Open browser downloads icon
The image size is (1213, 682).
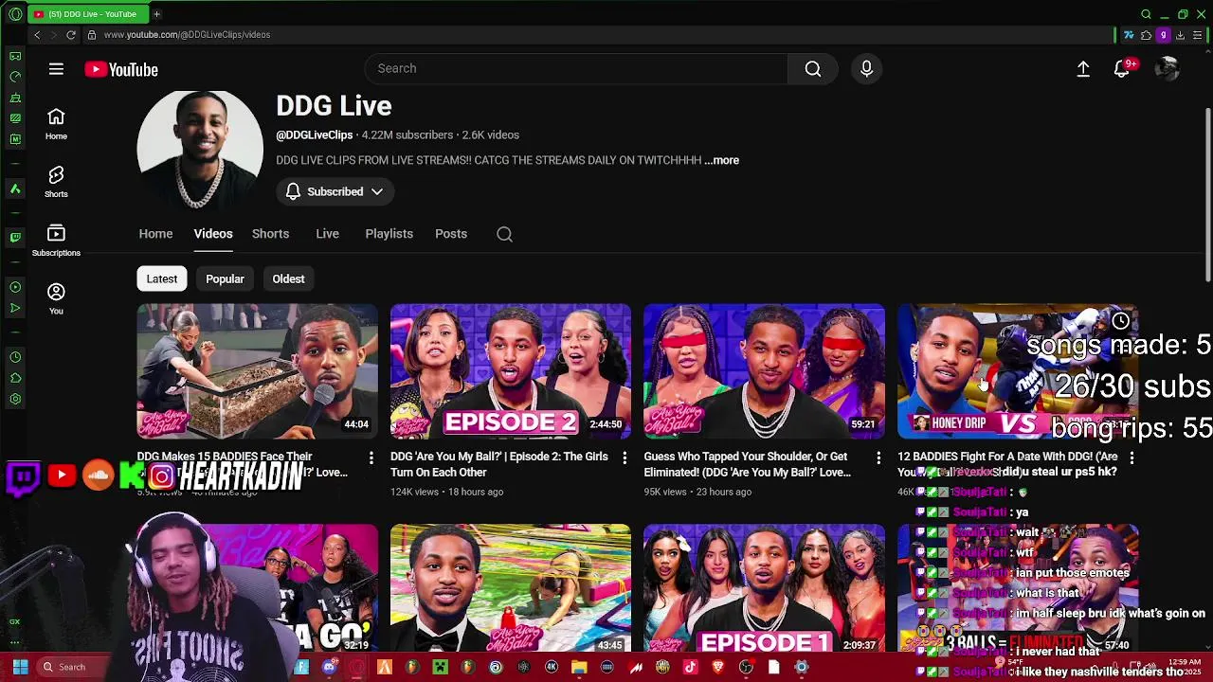(1180, 35)
